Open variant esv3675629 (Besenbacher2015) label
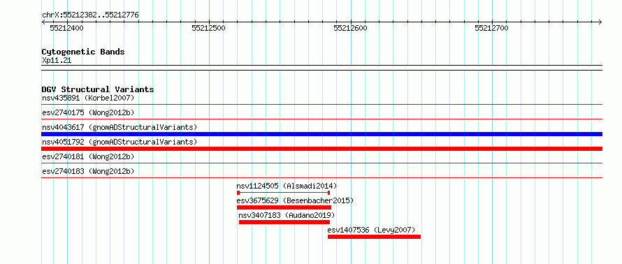Image resolution: width=622 pixels, height=264 pixels. click(295, 200)
